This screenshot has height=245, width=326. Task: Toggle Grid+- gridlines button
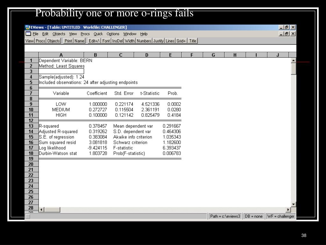[181, 41]
